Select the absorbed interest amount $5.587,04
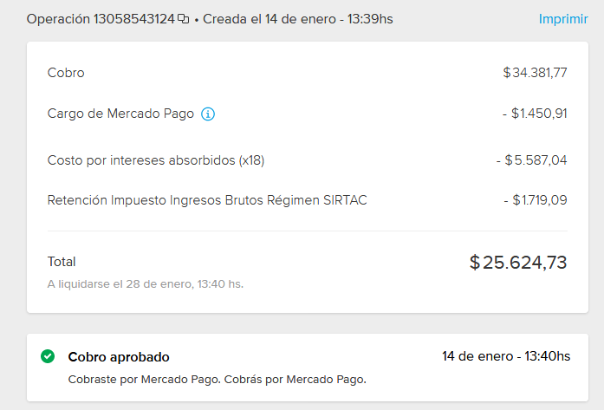The width and height of the screenshot is (604, 410). point(531,160)
